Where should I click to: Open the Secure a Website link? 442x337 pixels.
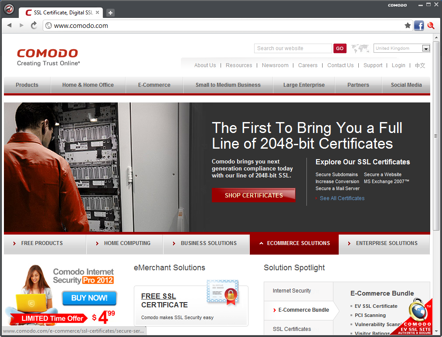click(383, 174)
